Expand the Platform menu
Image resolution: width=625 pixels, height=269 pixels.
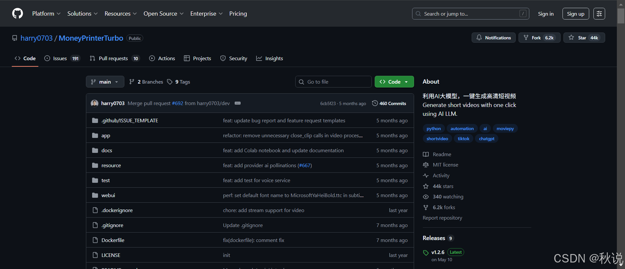tap(46, 14)
